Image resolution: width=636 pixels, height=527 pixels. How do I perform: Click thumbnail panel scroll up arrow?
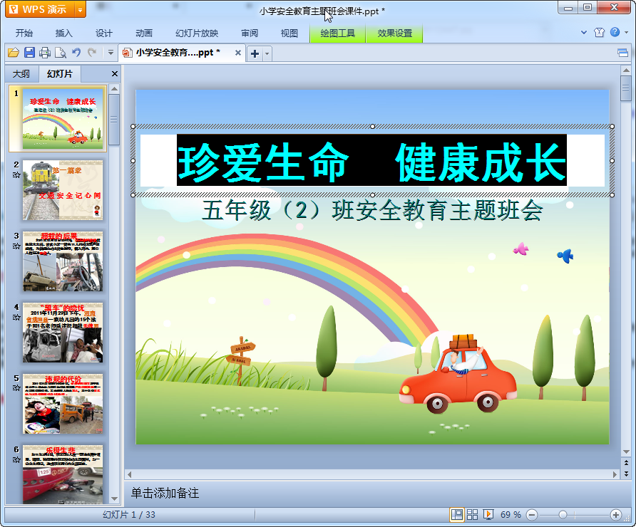click(x=114, y=89)
